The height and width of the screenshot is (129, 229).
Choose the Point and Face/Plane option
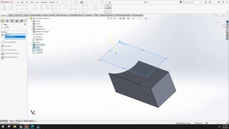[x=9, y=57]
